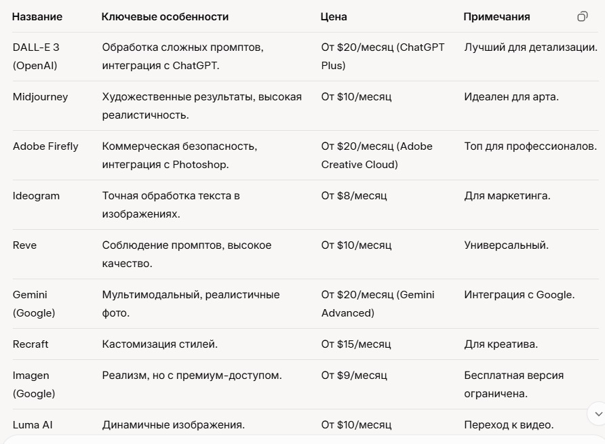Click the Imagen (Google) entry
The image size is (605, 444).
pos(32,384)
